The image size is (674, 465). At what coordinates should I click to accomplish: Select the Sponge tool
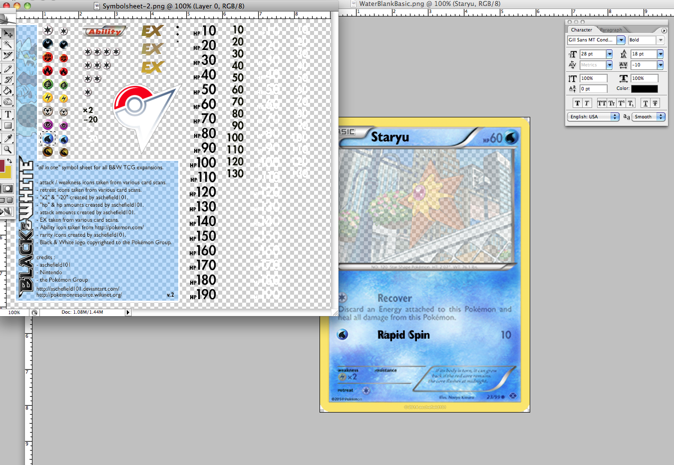pyautogui.click(x=8, y=102)
